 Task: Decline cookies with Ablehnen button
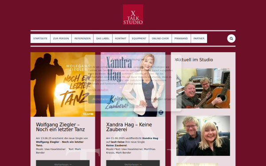(128, 99)
